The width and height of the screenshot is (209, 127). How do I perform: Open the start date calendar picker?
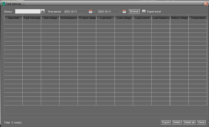click(90, 11)
